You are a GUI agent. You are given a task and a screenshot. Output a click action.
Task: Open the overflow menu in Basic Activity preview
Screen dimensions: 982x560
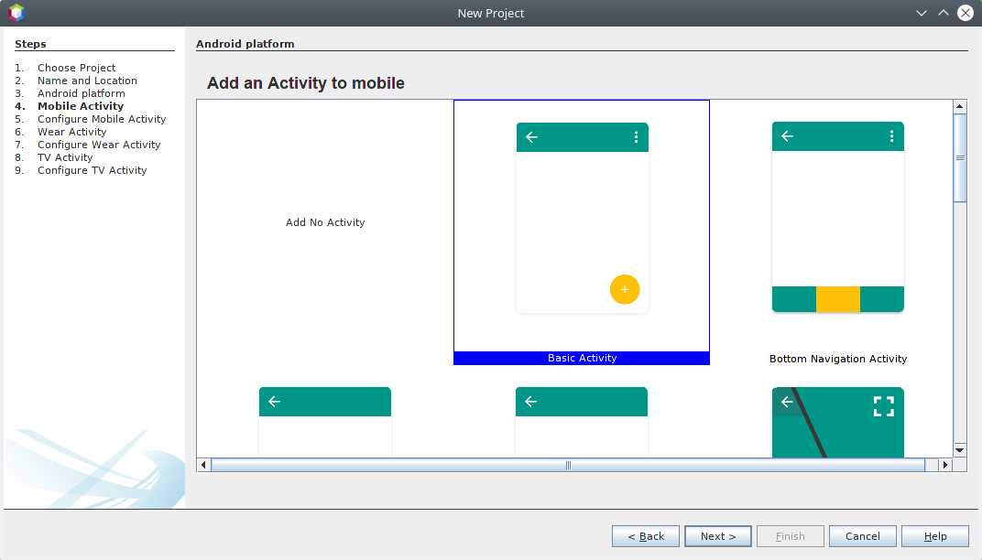coord(637,136)
